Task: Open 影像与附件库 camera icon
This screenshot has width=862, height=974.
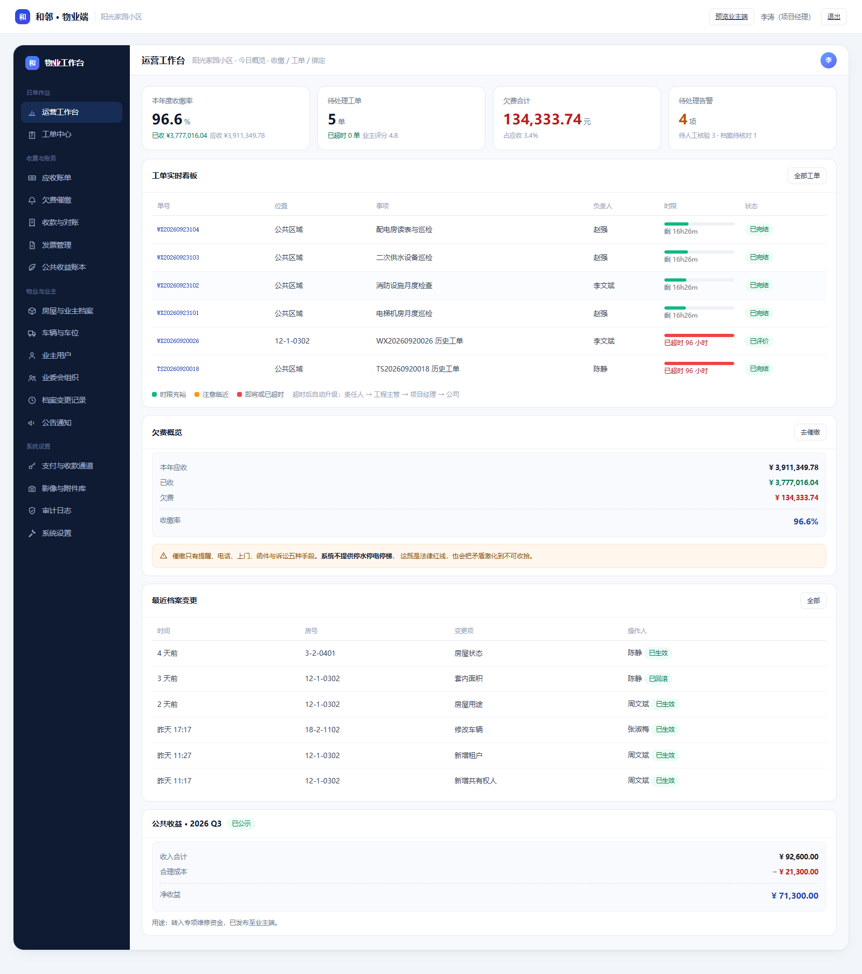Action: click(32, 489)
